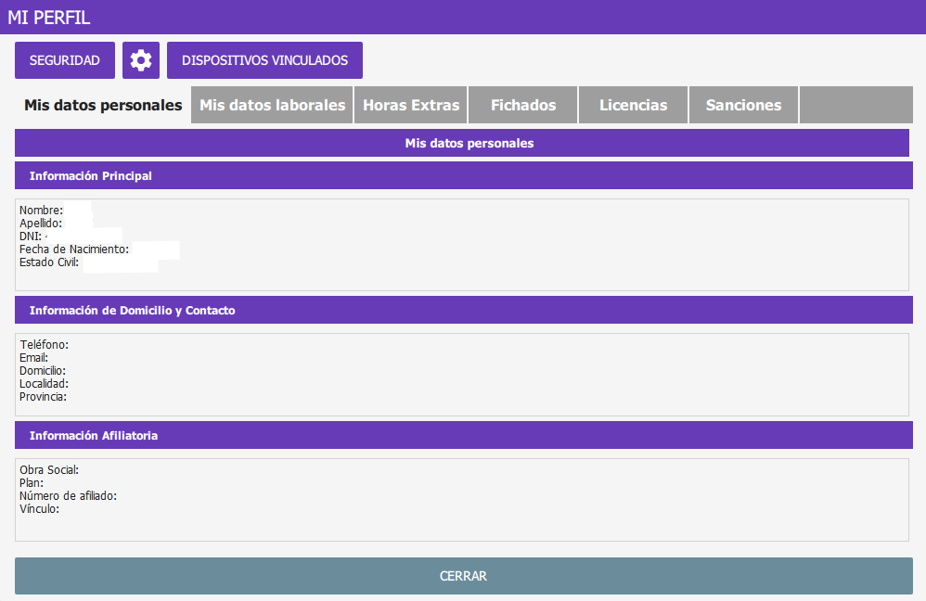The height and width of the screenshot is (601, 926).
Task: Open the Sanciones tab
Action: 742,105
